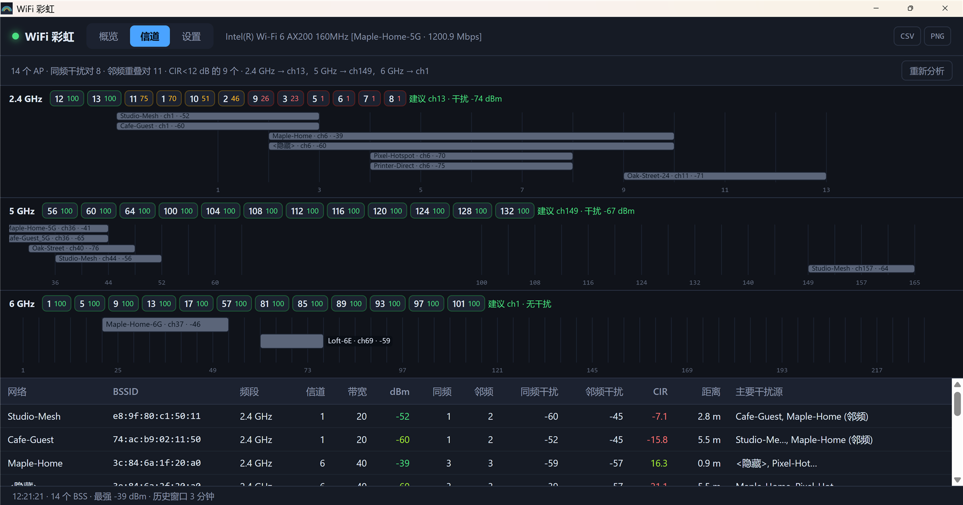Minimize the WiFi 彩虹 window

876,9
